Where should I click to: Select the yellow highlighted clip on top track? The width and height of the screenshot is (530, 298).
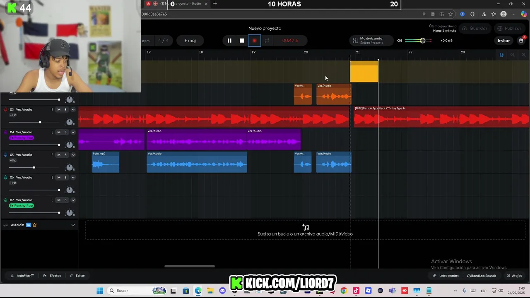[x=364, y=72]
